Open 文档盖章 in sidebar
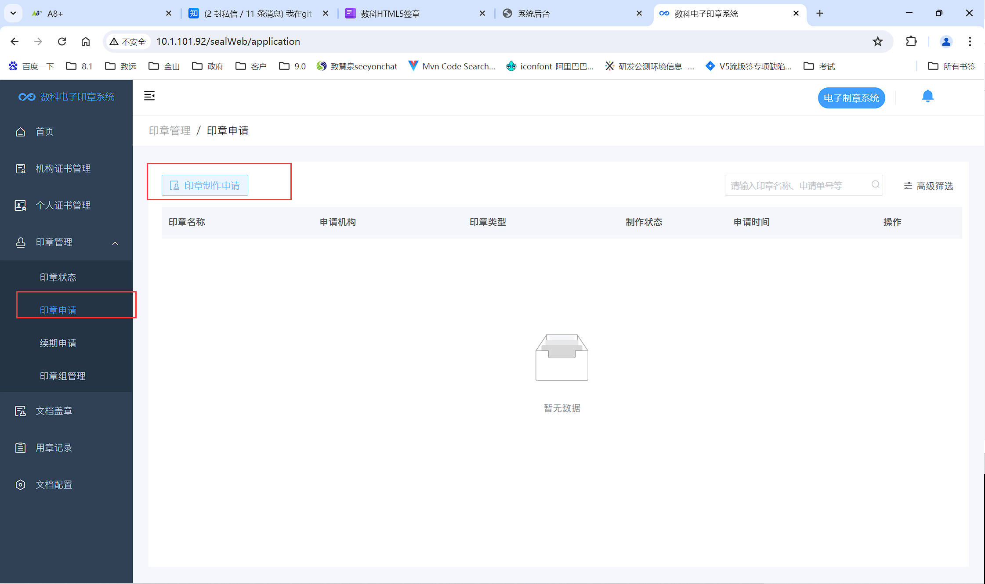 tap(54, 411)
